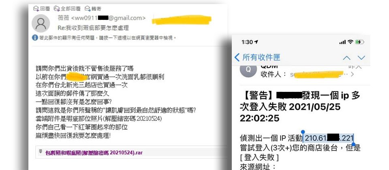This screenshot has height=170, width=389.
Task: Click Reply All (全部回覆) button
Action: click(67, 8)
